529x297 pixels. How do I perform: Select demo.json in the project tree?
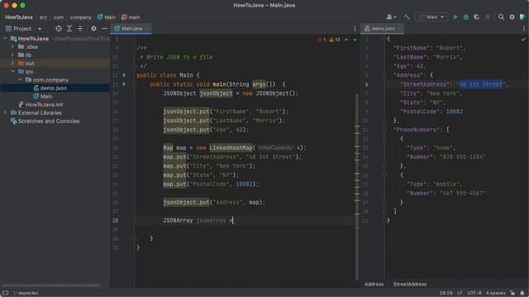53,88
